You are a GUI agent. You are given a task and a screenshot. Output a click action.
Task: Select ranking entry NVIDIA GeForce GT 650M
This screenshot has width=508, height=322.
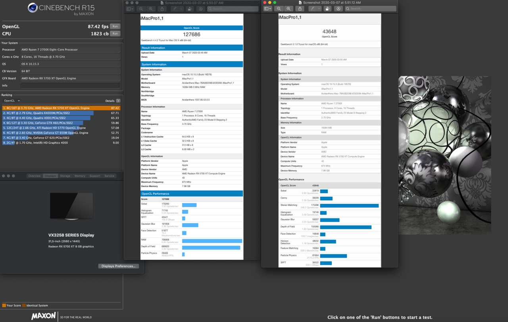click(x=61, y=133)
